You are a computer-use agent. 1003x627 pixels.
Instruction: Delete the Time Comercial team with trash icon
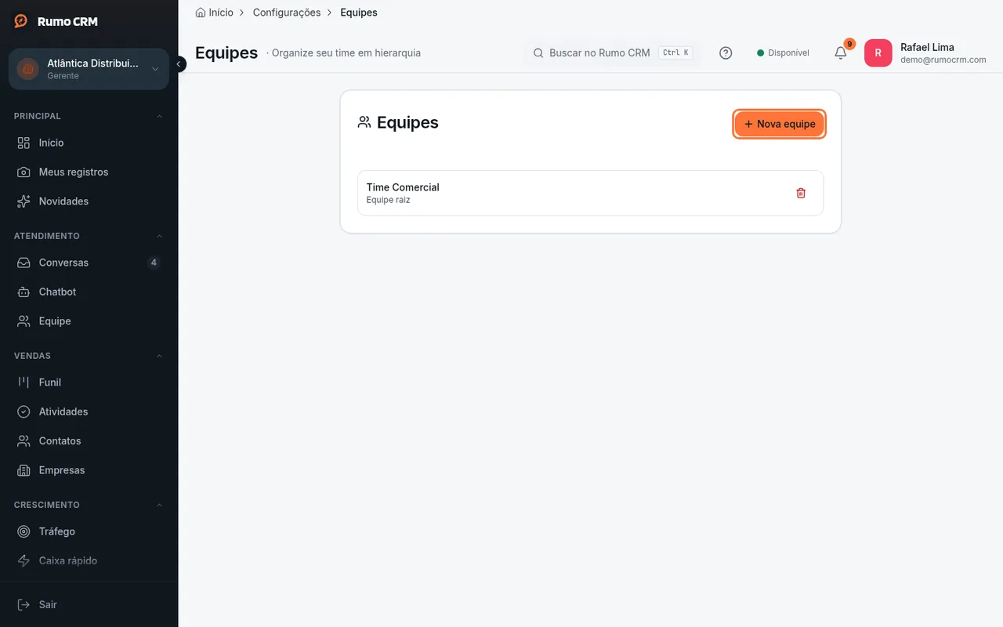point(801,193)
